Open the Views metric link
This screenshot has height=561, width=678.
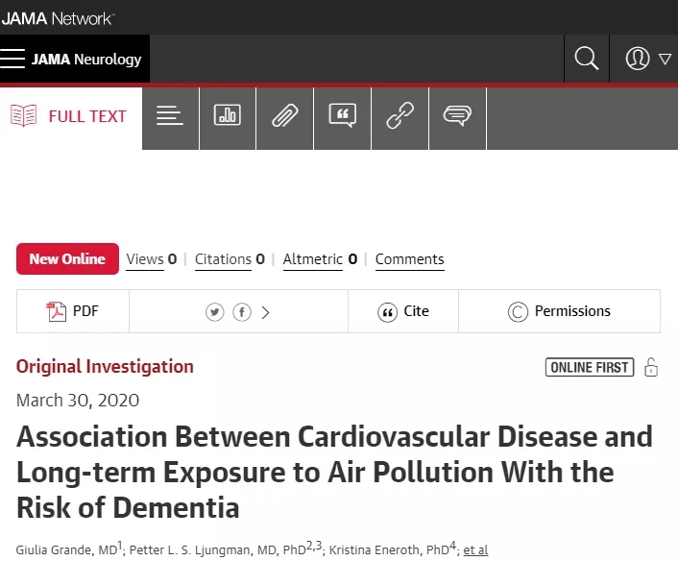pyautogui.click(x=152, y=259)
